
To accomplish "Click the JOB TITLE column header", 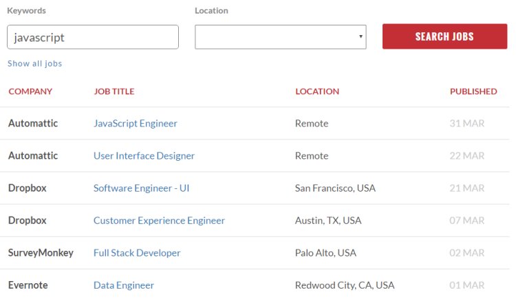I will click(x=114, y=91).
